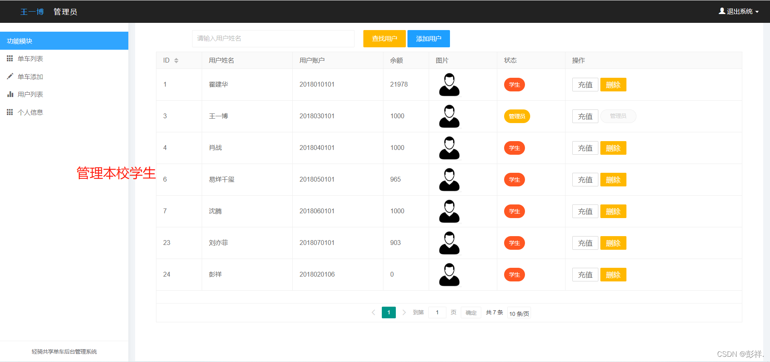Click the 王一博 link in top bar
The image size is (770, 362).
coord(32,12)
